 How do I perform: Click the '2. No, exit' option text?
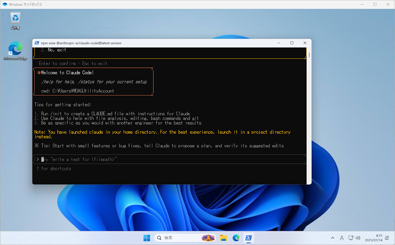coord(54,50)
